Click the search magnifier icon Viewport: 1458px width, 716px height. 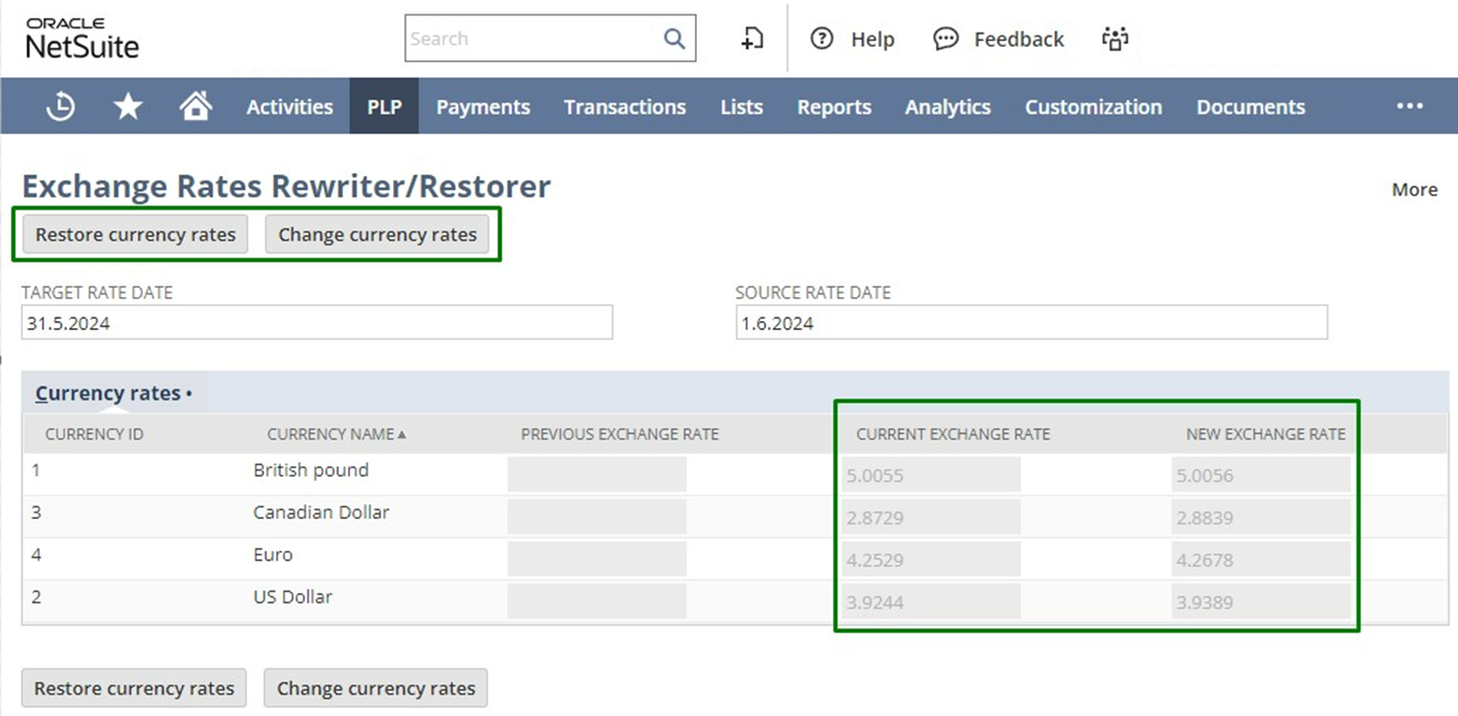tap(674, 38)
